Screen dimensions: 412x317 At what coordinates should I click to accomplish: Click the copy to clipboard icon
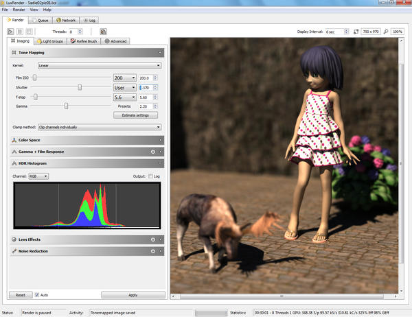[x=103, y=32]
